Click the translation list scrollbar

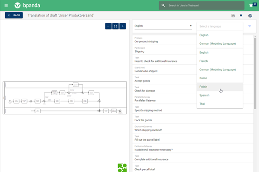255,73
